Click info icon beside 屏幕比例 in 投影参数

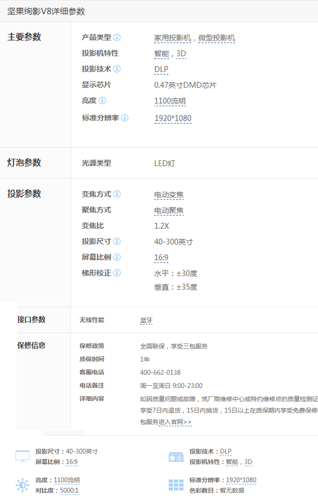click(117, 257)
